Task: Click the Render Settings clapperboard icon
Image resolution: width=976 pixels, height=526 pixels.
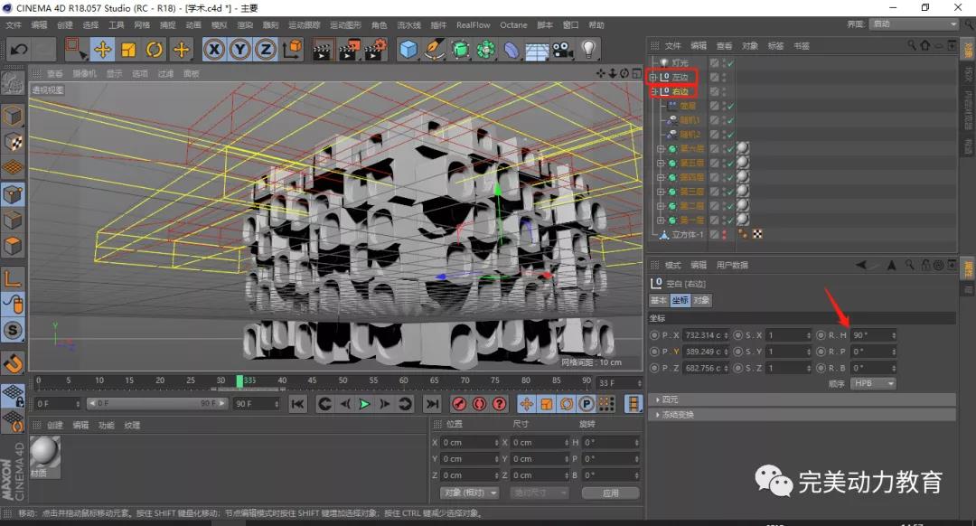Action: pos(375,50)
